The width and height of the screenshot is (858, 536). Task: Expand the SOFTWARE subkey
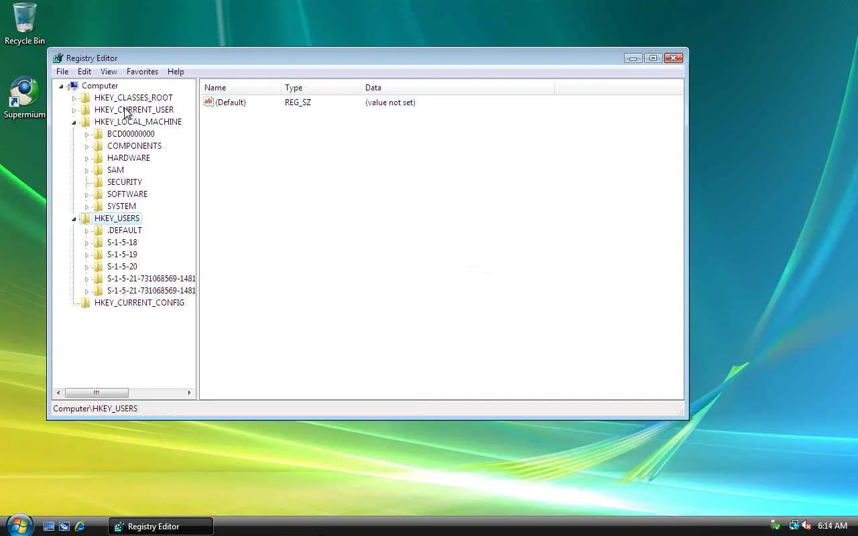(x=86, y=194)
